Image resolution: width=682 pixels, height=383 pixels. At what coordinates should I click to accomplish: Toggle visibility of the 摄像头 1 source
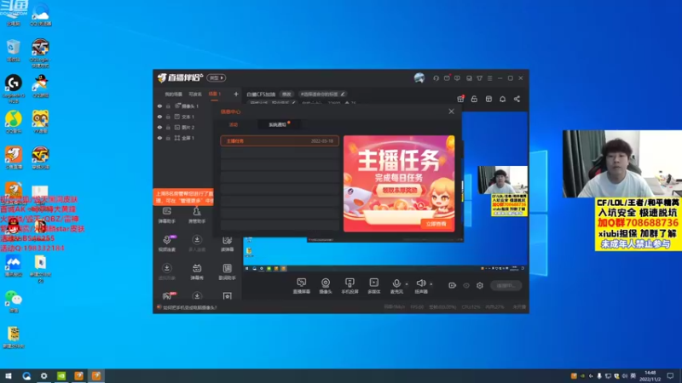tap(159, 106)
